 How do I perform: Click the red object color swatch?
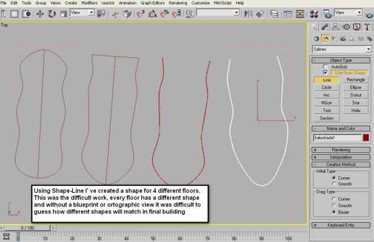pyautogui.click(x=366, y=137)
